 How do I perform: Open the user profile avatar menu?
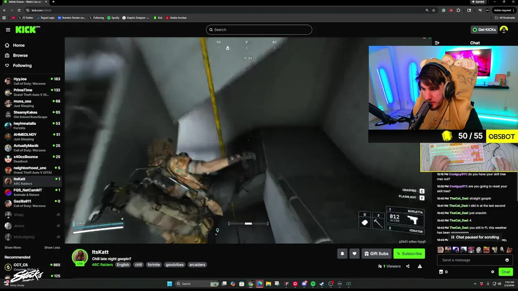504,30
